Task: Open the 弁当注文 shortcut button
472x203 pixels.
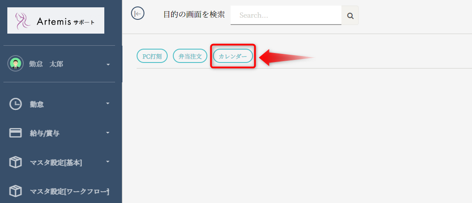Action: [x=190, y=56]
